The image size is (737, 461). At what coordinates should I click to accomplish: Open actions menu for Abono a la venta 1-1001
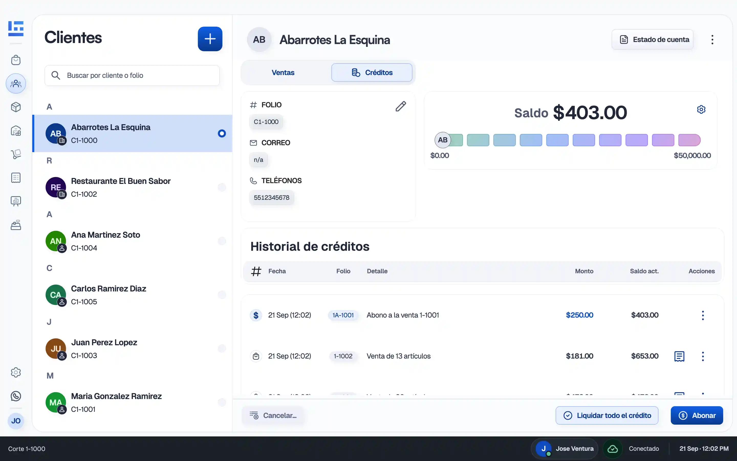(703, 315)
